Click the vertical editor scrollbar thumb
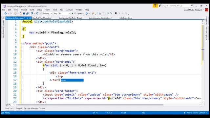The height and width of the screenshot is (118, 210). pos(203,43)
